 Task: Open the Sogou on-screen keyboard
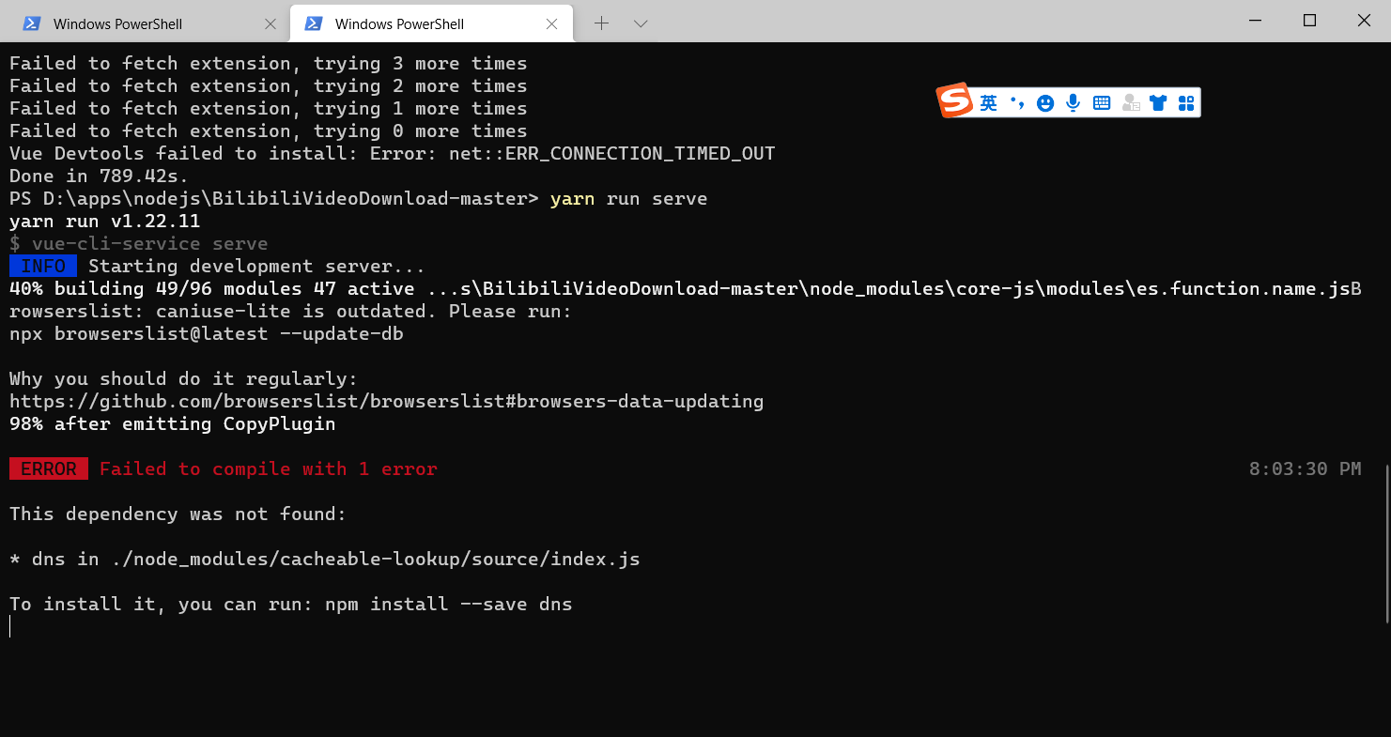(x=1101, y=101)
